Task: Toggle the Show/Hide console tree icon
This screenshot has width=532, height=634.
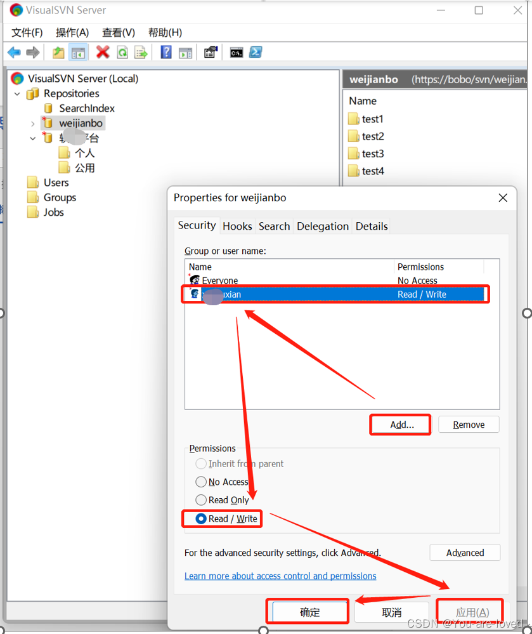Action: (78, 52)
